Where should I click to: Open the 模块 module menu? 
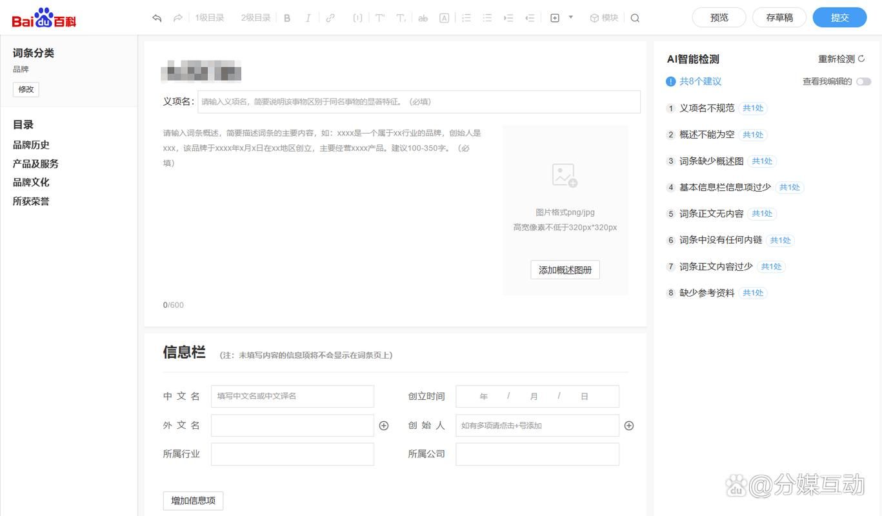604,18
